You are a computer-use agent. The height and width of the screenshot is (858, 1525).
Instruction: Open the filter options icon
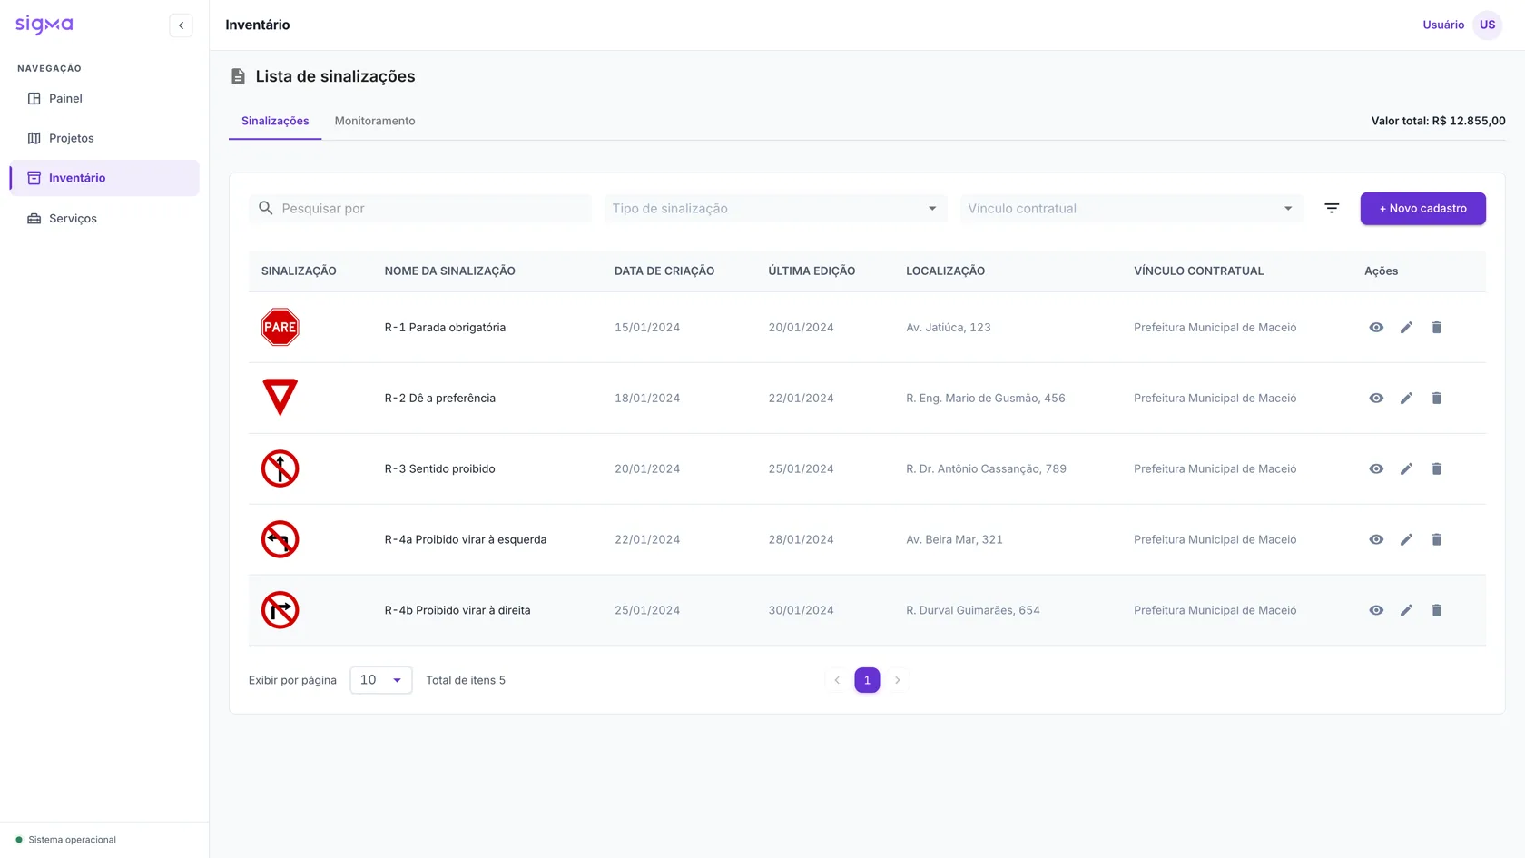1332,209
